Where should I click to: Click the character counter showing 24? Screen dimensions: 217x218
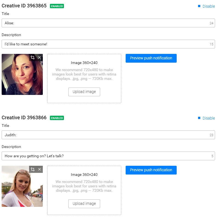211,23
